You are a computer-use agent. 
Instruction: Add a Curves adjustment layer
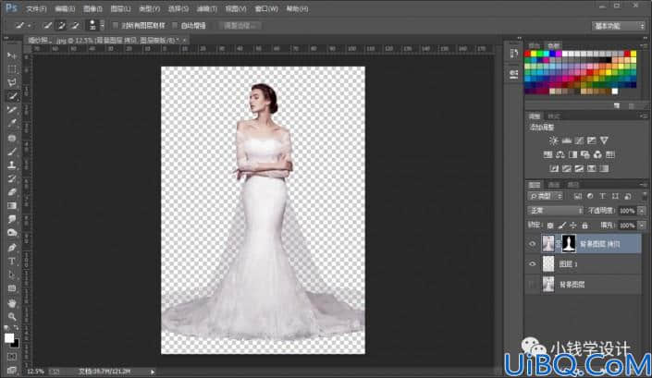579,140
